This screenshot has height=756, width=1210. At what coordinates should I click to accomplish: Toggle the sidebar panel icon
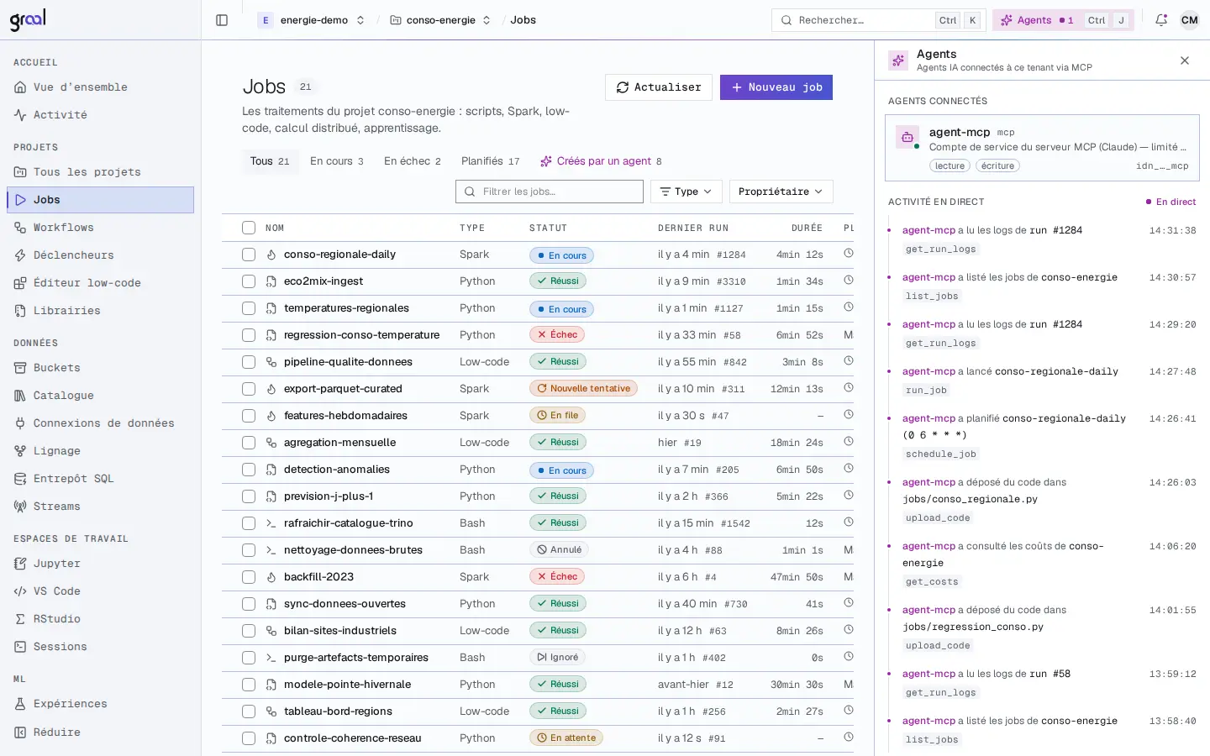[x=222, y=20]
